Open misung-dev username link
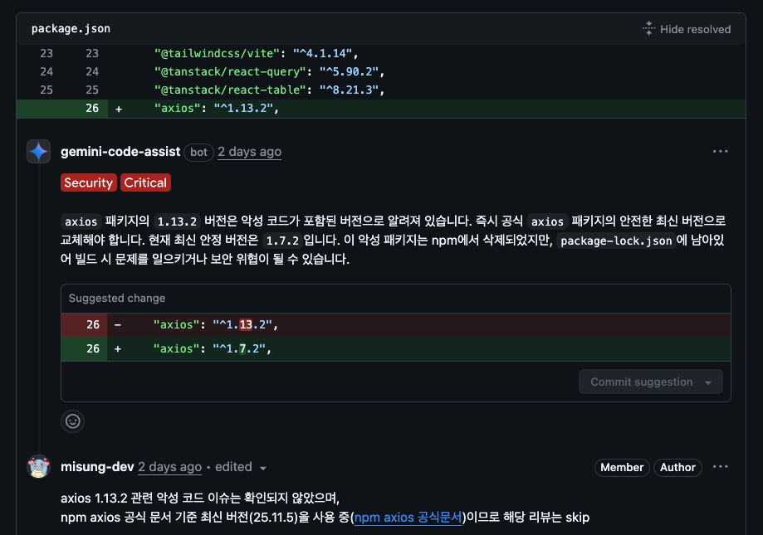Viewport: 763px width, 535px height. click(97, 467)
